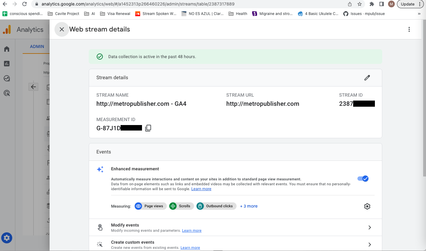Open the conscious spending bookmark
The height and width of the screenshot is (251, 426).
point(23,14)
